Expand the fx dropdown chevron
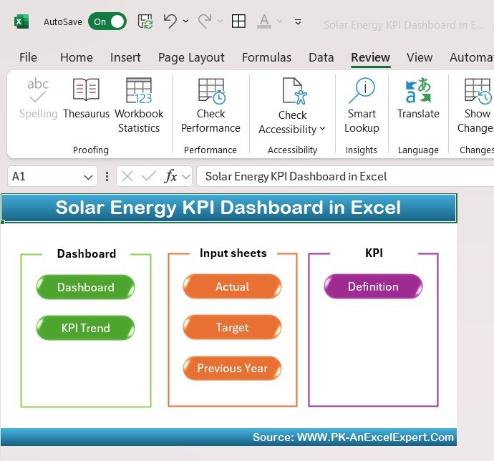 (x=186, y=177)
